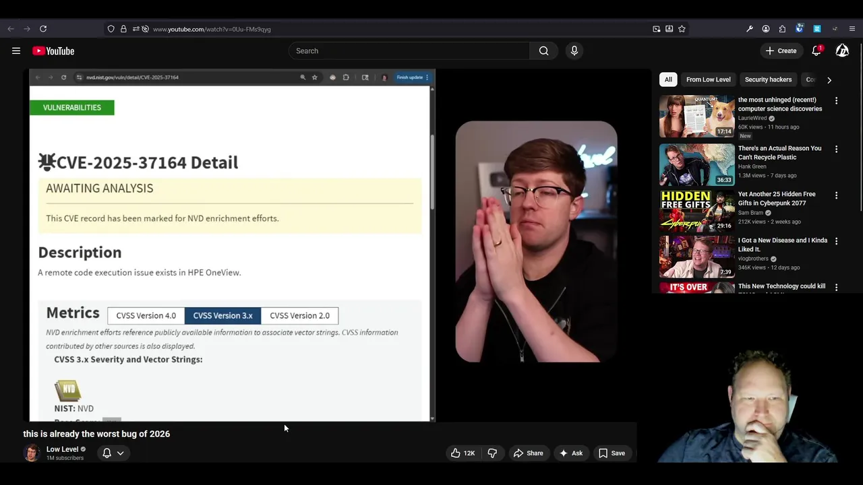The image size is (863, 485).
Task: Open the Firefox account icon
Action: 766,29
